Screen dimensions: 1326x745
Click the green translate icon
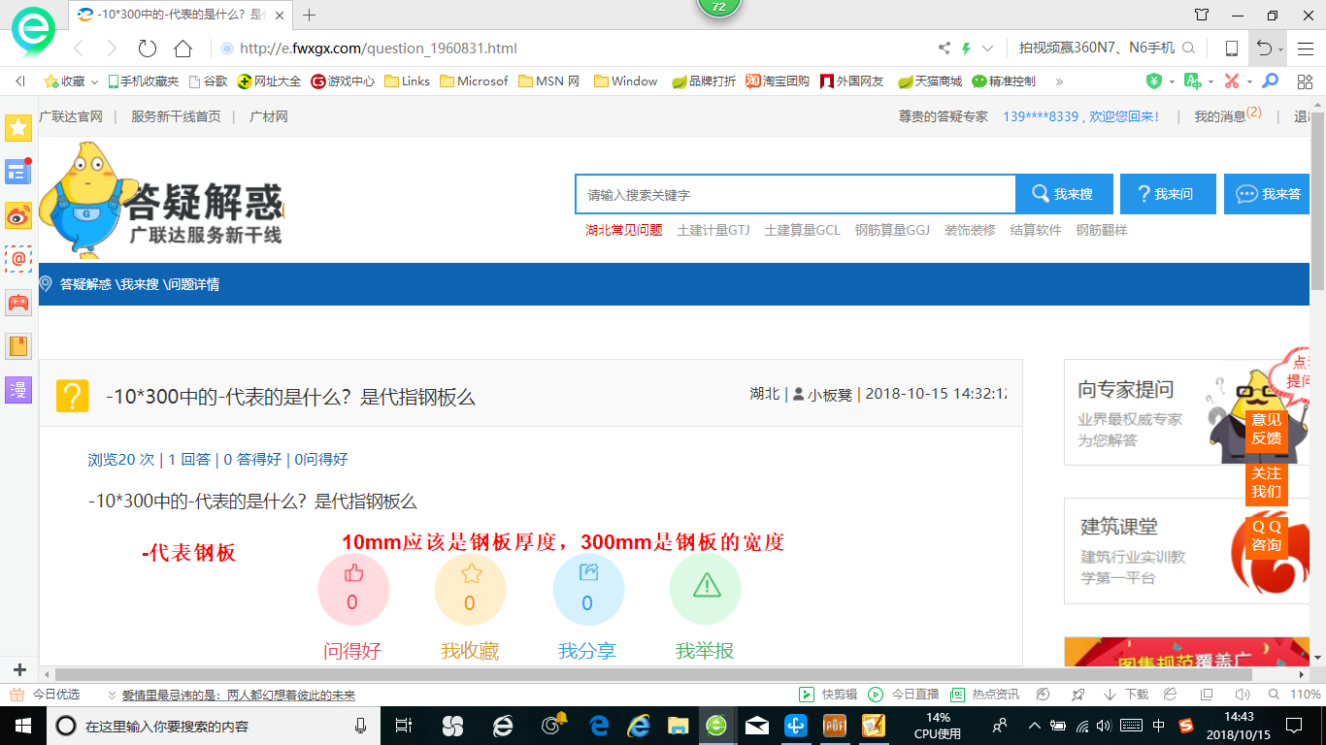coord(1191,81)
